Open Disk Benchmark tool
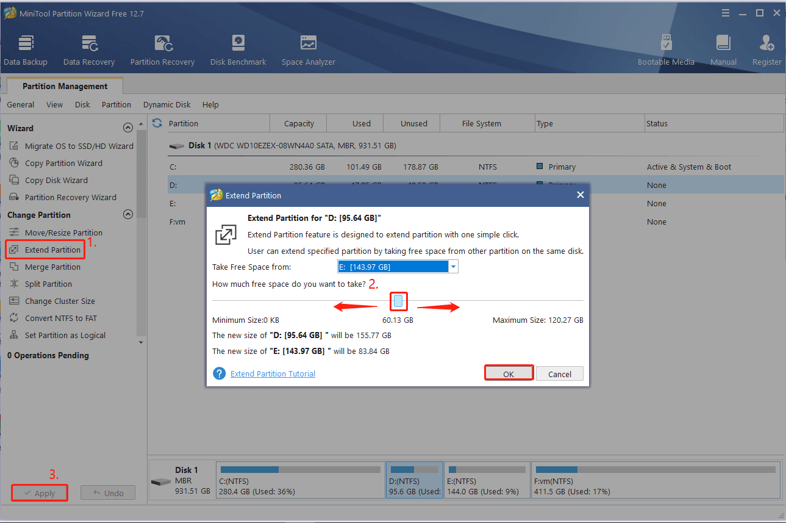The height and width of the screenshot is (523, 786). pos(238,50)
